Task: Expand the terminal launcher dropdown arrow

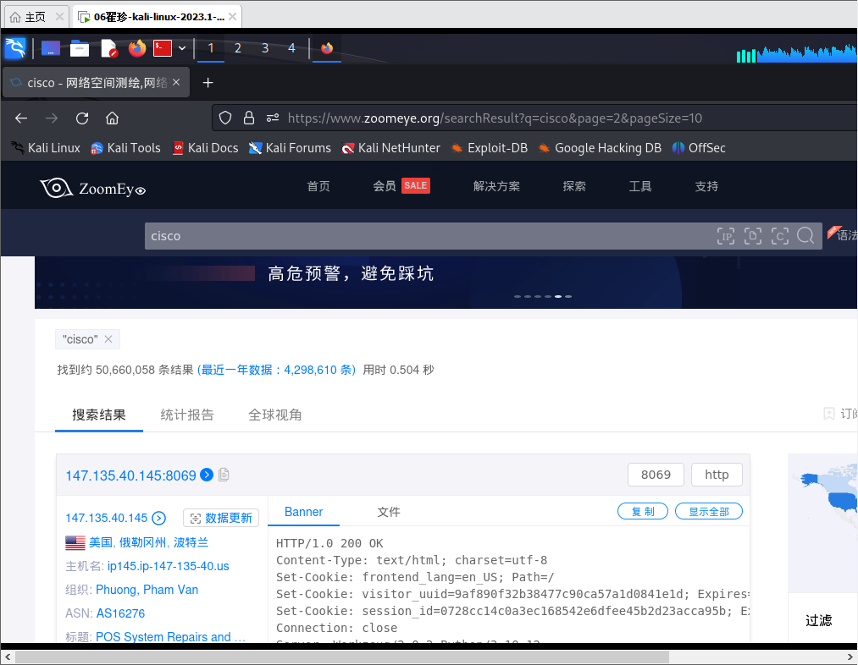Action: 182,48
